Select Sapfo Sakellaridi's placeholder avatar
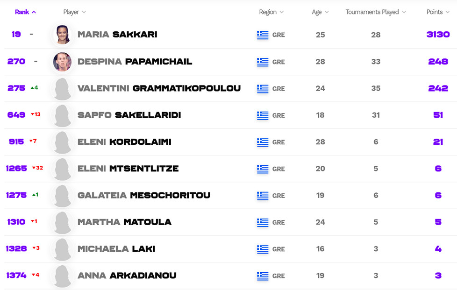 point(62,115)
